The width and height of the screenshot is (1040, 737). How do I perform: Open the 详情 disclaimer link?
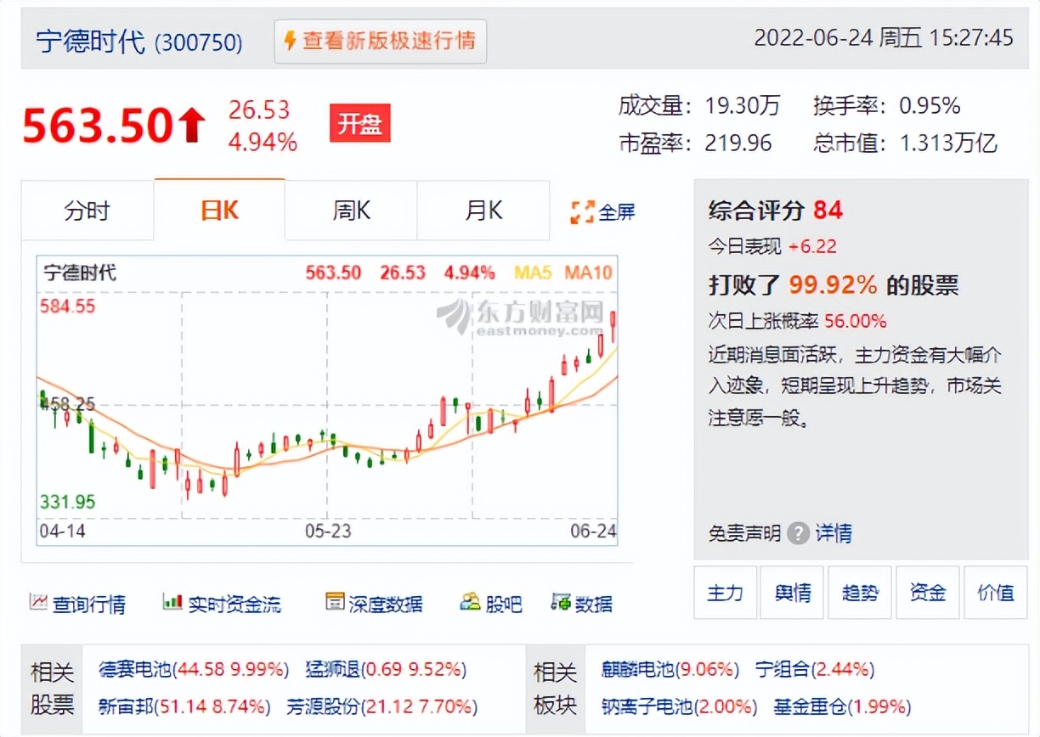coord(835,533)
